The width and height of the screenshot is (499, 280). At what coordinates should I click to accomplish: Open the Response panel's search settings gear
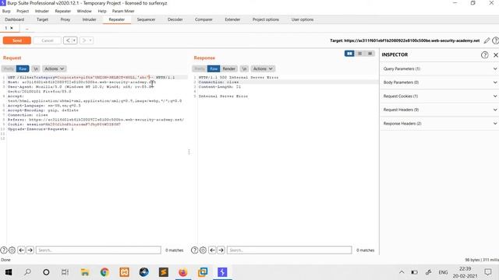[203, 250]
